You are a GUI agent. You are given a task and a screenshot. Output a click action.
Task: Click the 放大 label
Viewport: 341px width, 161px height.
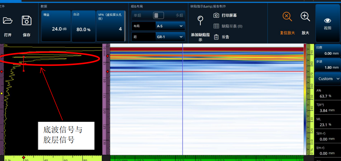305,33
